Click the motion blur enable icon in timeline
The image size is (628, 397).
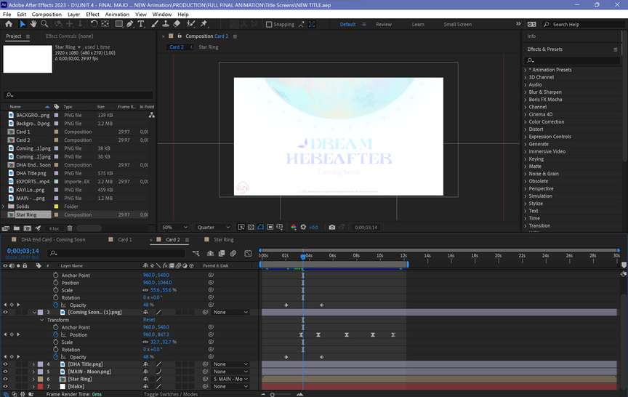click(x=233, y=253)
